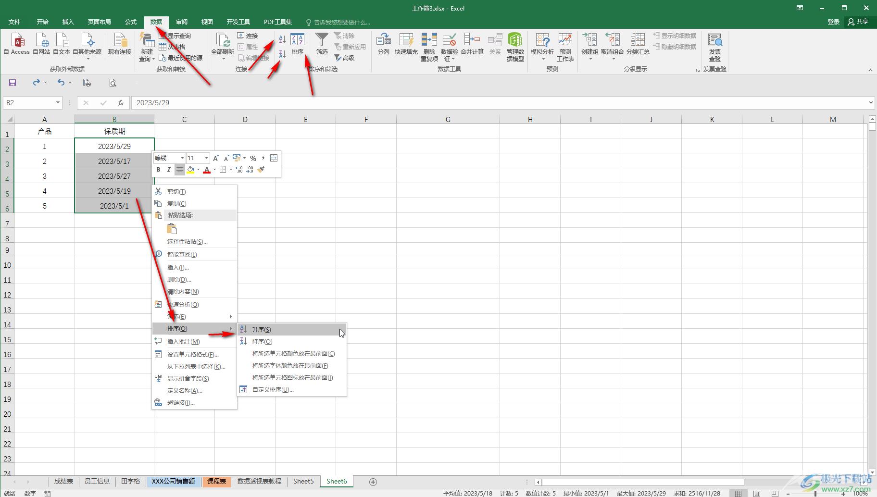Click the Filter (筛选) funnel icon
877x497 pixels.
coord(322,44)
